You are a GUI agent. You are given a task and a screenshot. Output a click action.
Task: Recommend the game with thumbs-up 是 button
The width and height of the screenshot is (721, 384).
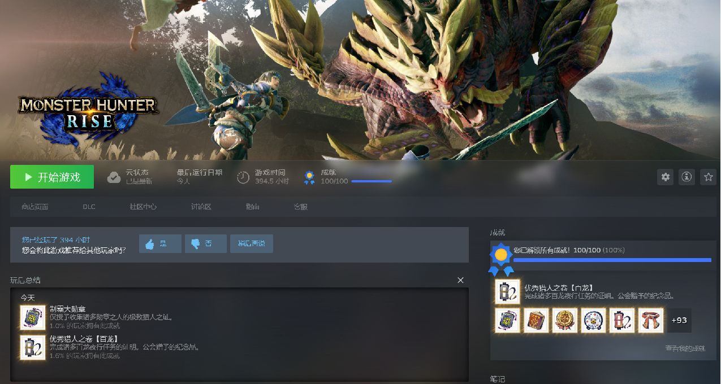tap(160, 243)
